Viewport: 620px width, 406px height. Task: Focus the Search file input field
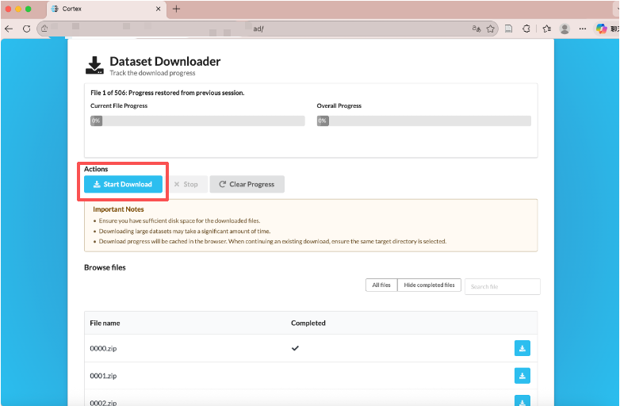tap(503, 286)
